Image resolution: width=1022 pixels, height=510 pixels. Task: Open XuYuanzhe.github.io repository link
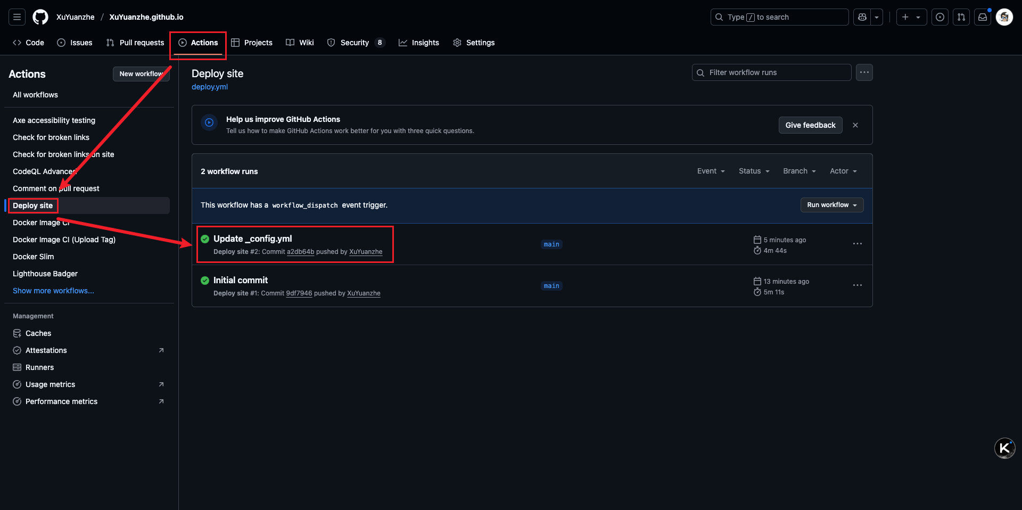pos(146,17)
